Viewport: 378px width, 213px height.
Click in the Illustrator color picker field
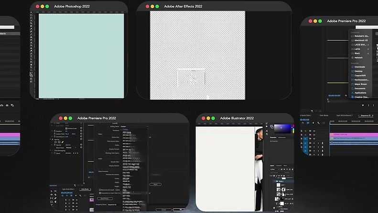pyautogui.click(x=282, y=129)
